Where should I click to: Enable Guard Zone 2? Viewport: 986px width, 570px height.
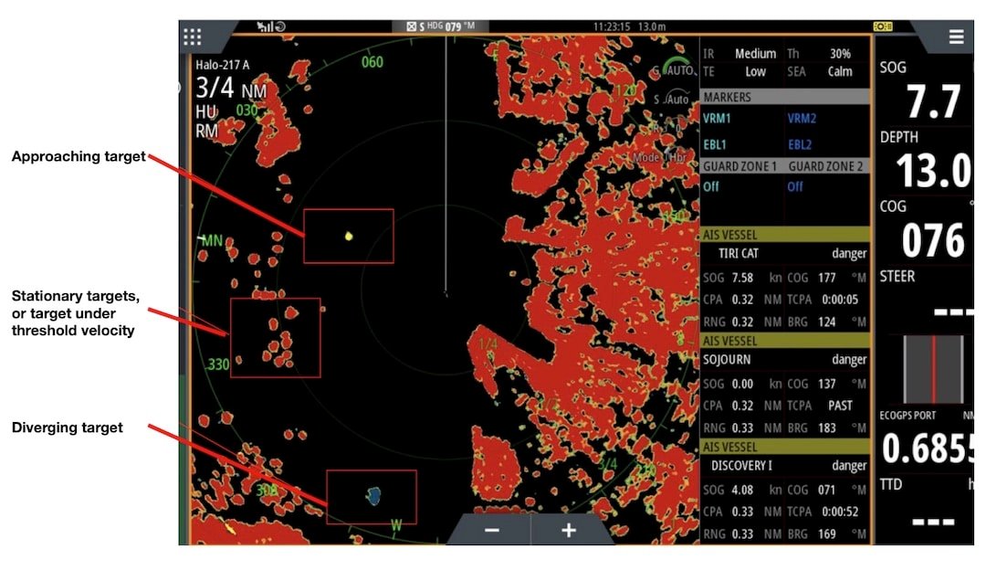point(795,186)
